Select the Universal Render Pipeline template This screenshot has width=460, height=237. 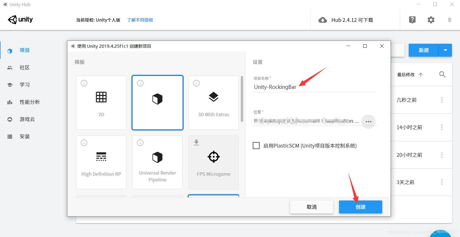click(157, 162)
